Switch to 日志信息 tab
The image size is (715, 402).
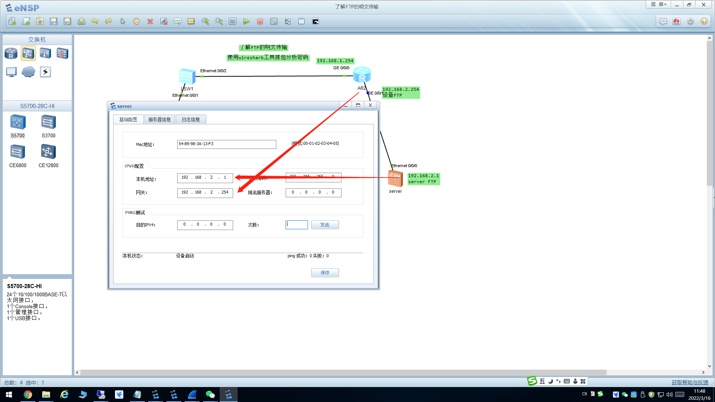191,119
